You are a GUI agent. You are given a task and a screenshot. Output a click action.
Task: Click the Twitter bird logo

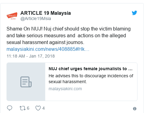(134, 13)
